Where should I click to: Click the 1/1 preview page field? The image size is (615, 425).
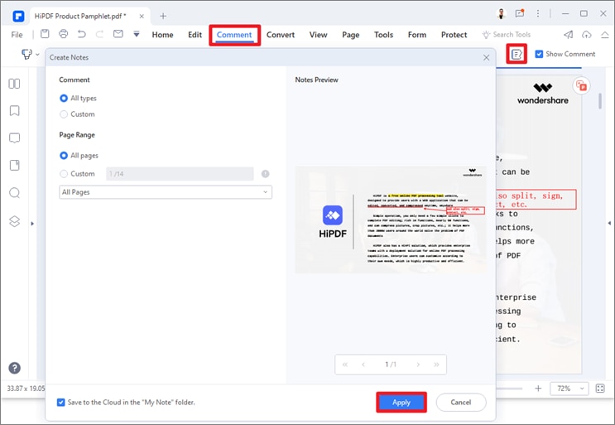[391, 365]
